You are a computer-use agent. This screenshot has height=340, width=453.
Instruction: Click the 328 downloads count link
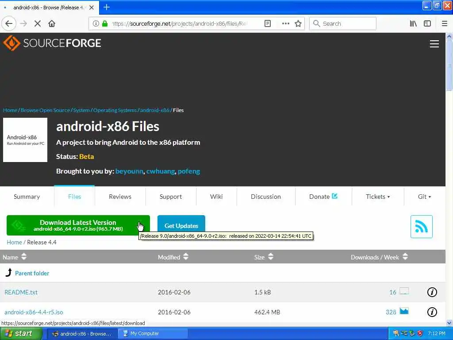pyautogui.click(x=391, y=312)
